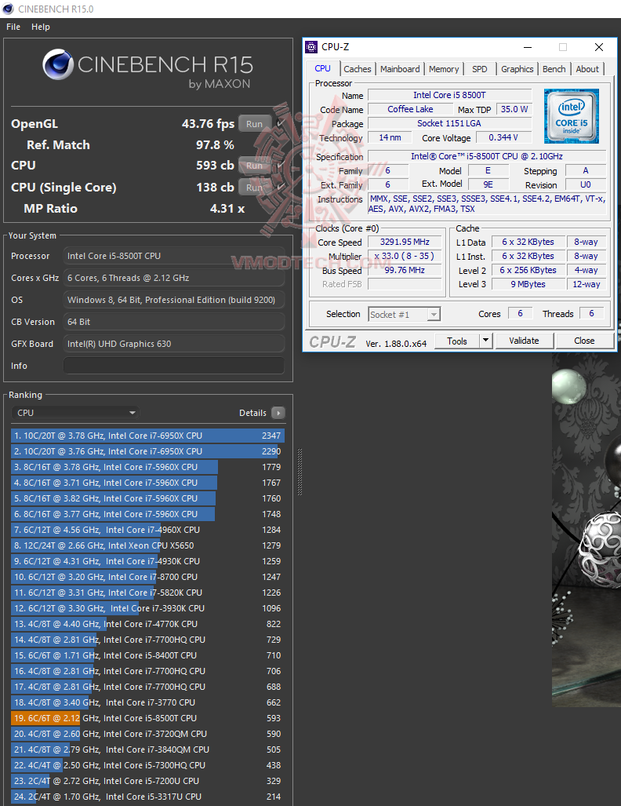Run the OpenGL benchmark
The width and height of the screenshot is (621, 806).
(x=254, y=124)
